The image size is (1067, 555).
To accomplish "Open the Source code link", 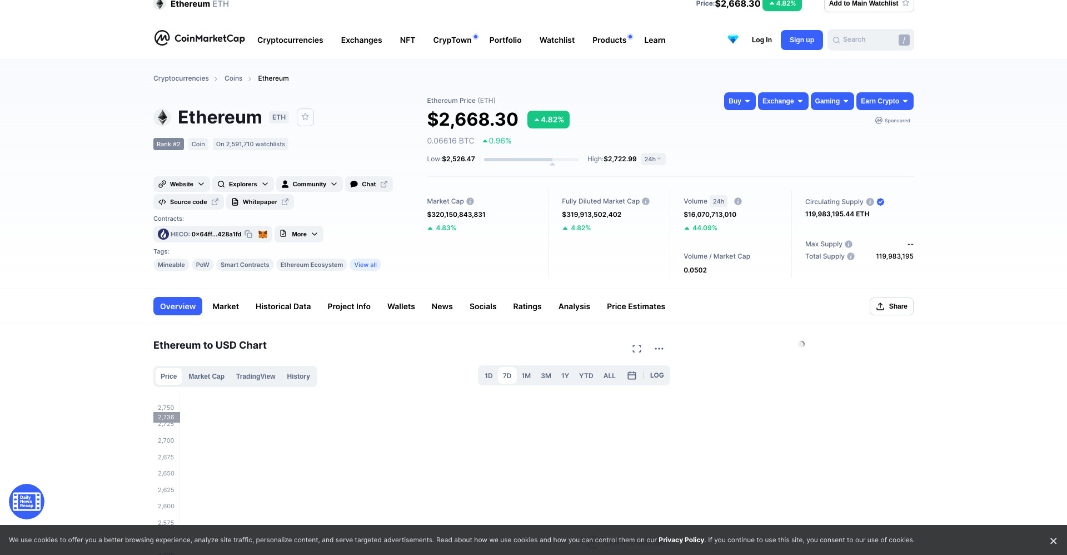I will pyautogui.click(x=188, y=202).
